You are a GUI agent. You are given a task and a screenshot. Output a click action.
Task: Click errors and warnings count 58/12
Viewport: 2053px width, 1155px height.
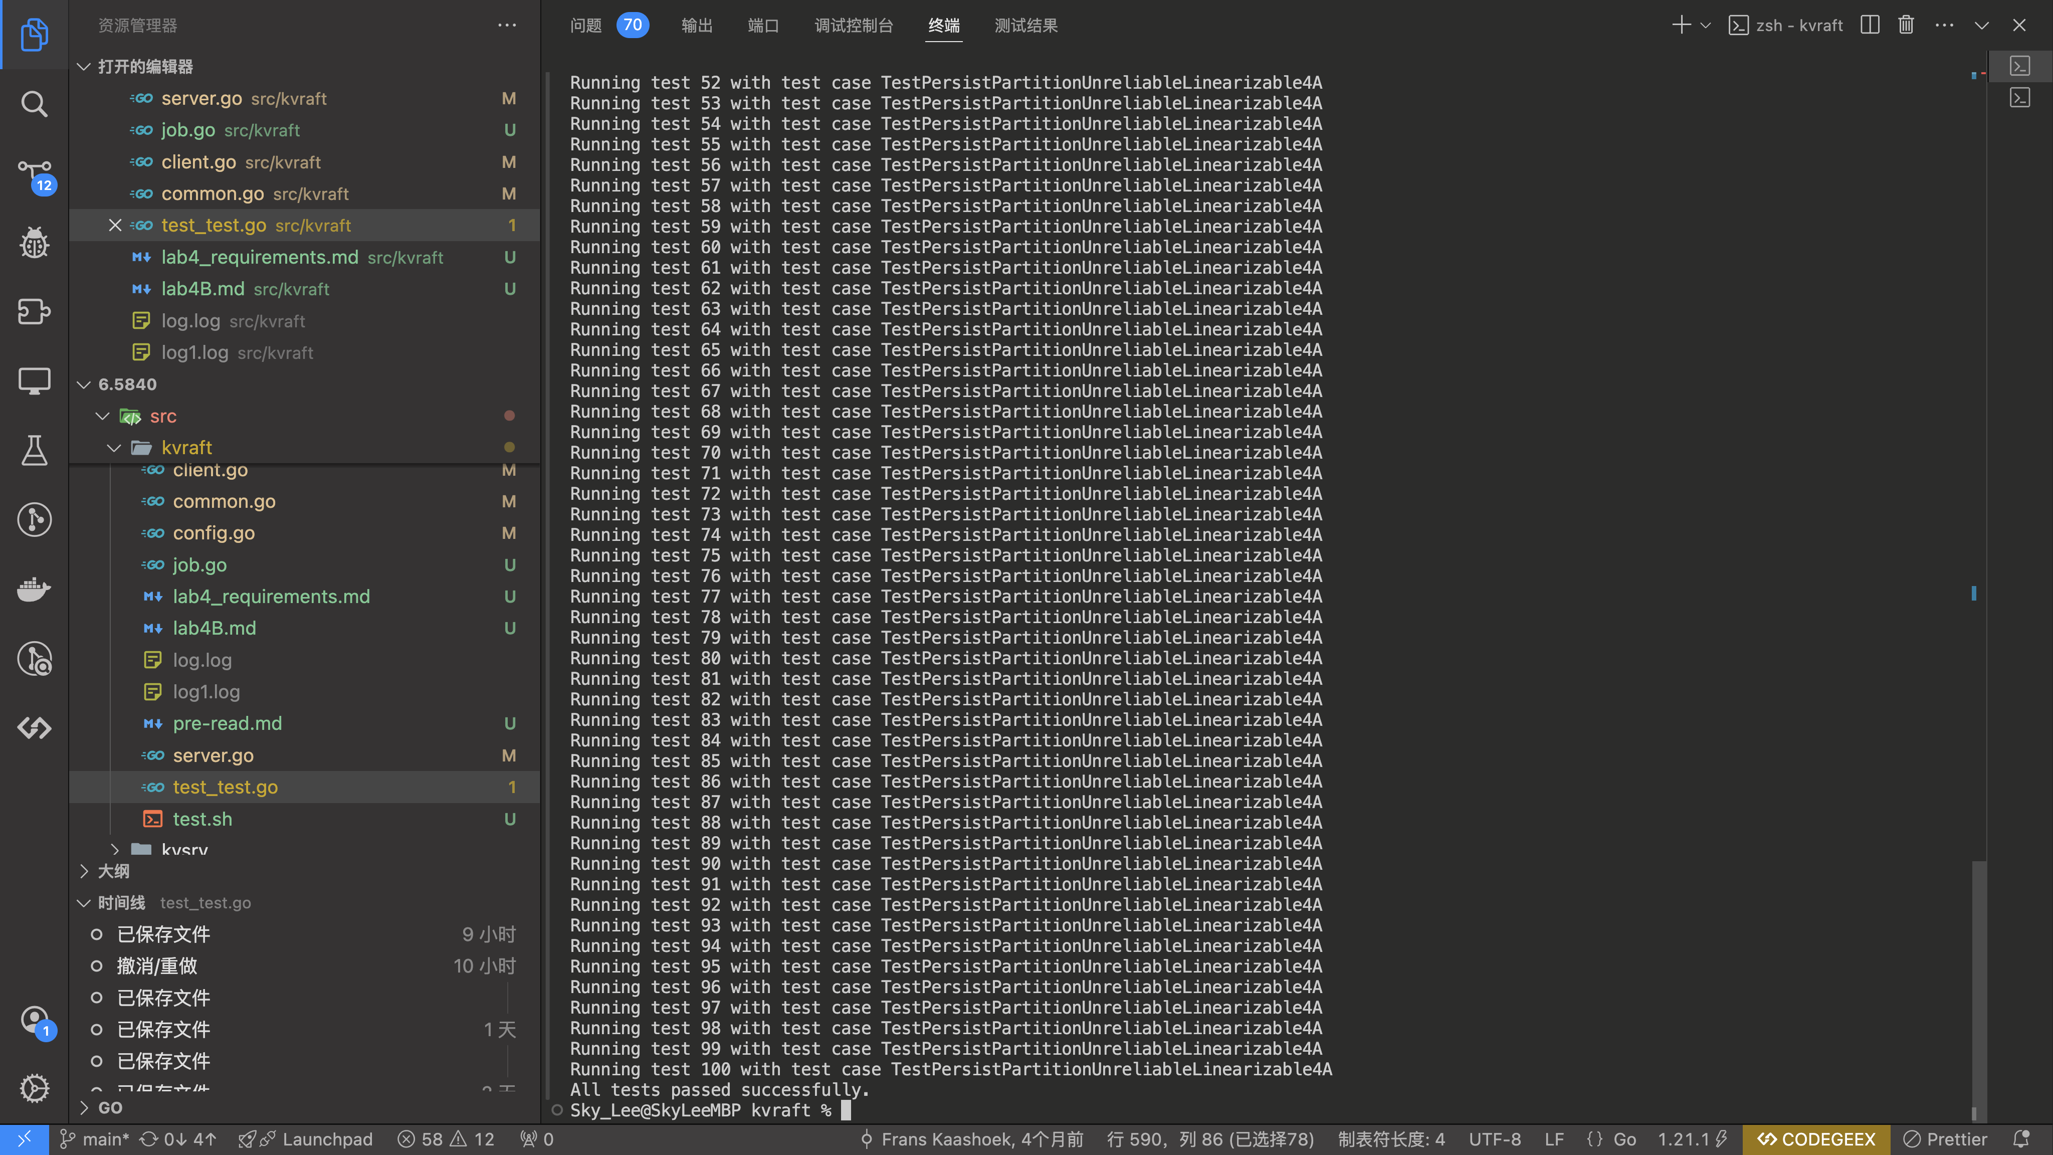446,1139
